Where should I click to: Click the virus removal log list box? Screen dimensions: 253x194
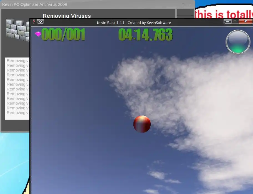[x=17, y=89]
